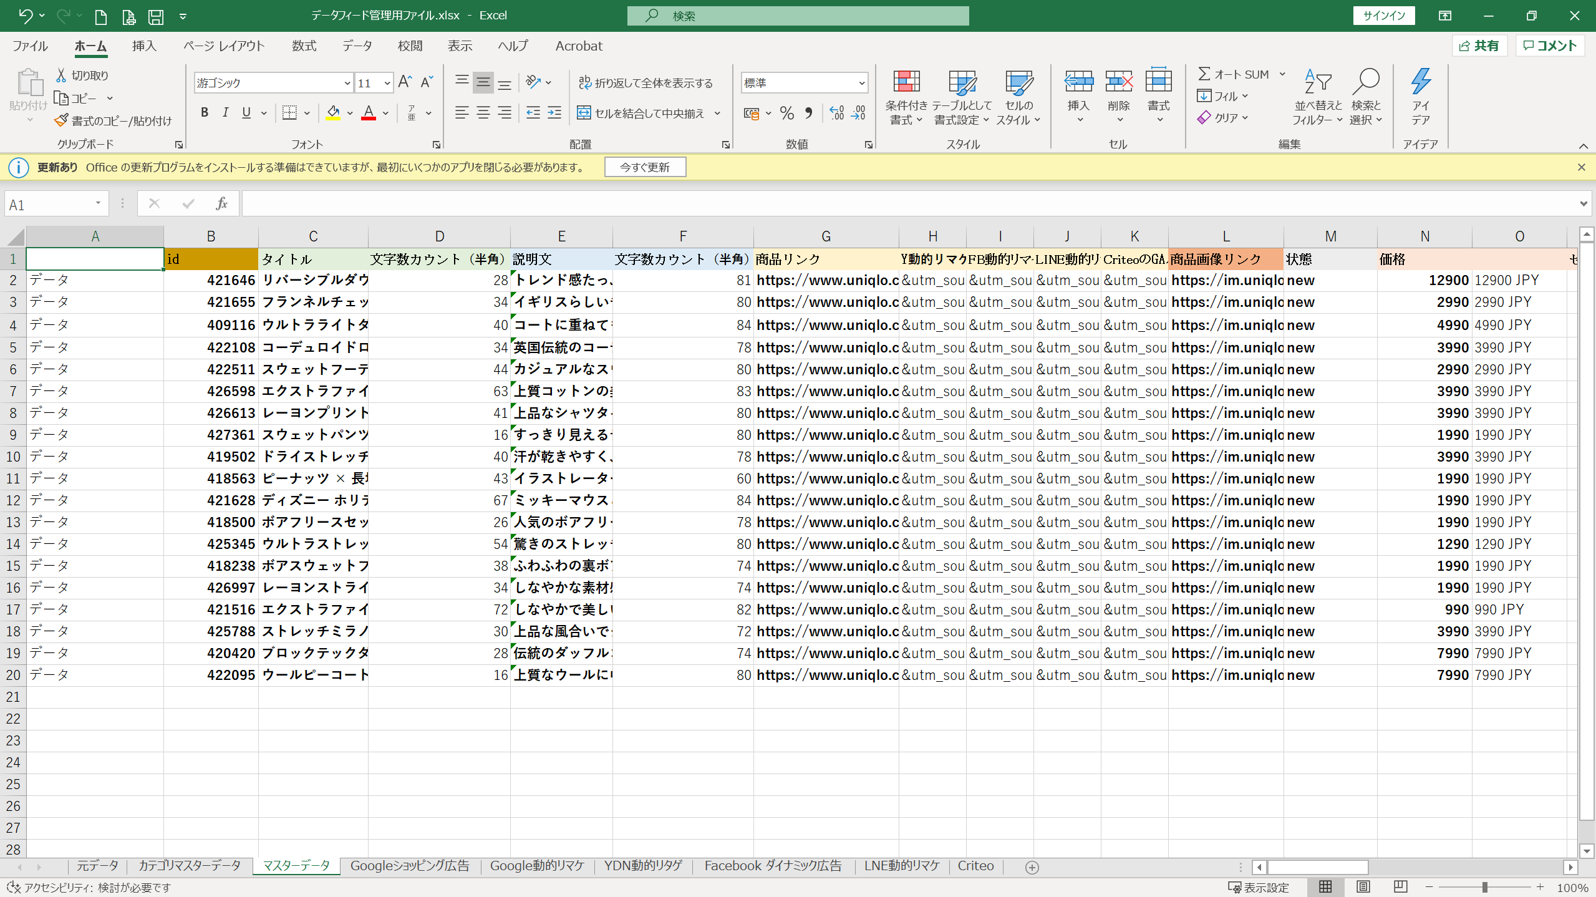This screenshot has height=897, width=1596.
Task: Open Find & Select (検索と選択)
Action: [1366, 97]
